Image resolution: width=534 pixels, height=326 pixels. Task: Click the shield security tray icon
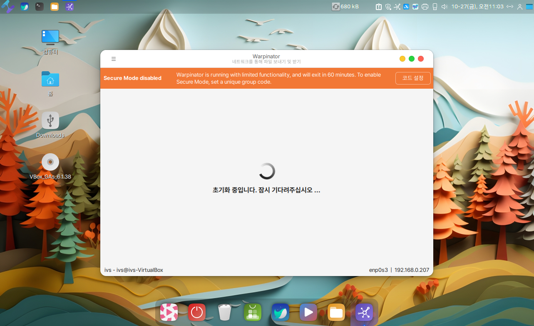(388, 6)
